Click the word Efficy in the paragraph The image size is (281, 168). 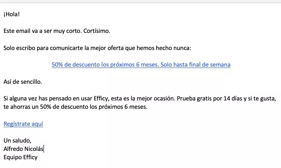tap(101, 99)
